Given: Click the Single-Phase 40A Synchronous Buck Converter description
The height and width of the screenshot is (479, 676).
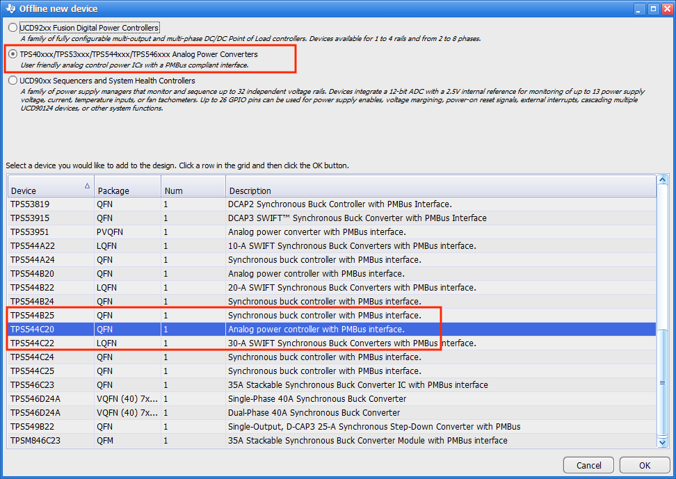Looking at the screenshot, I should (x=317, y=399).
